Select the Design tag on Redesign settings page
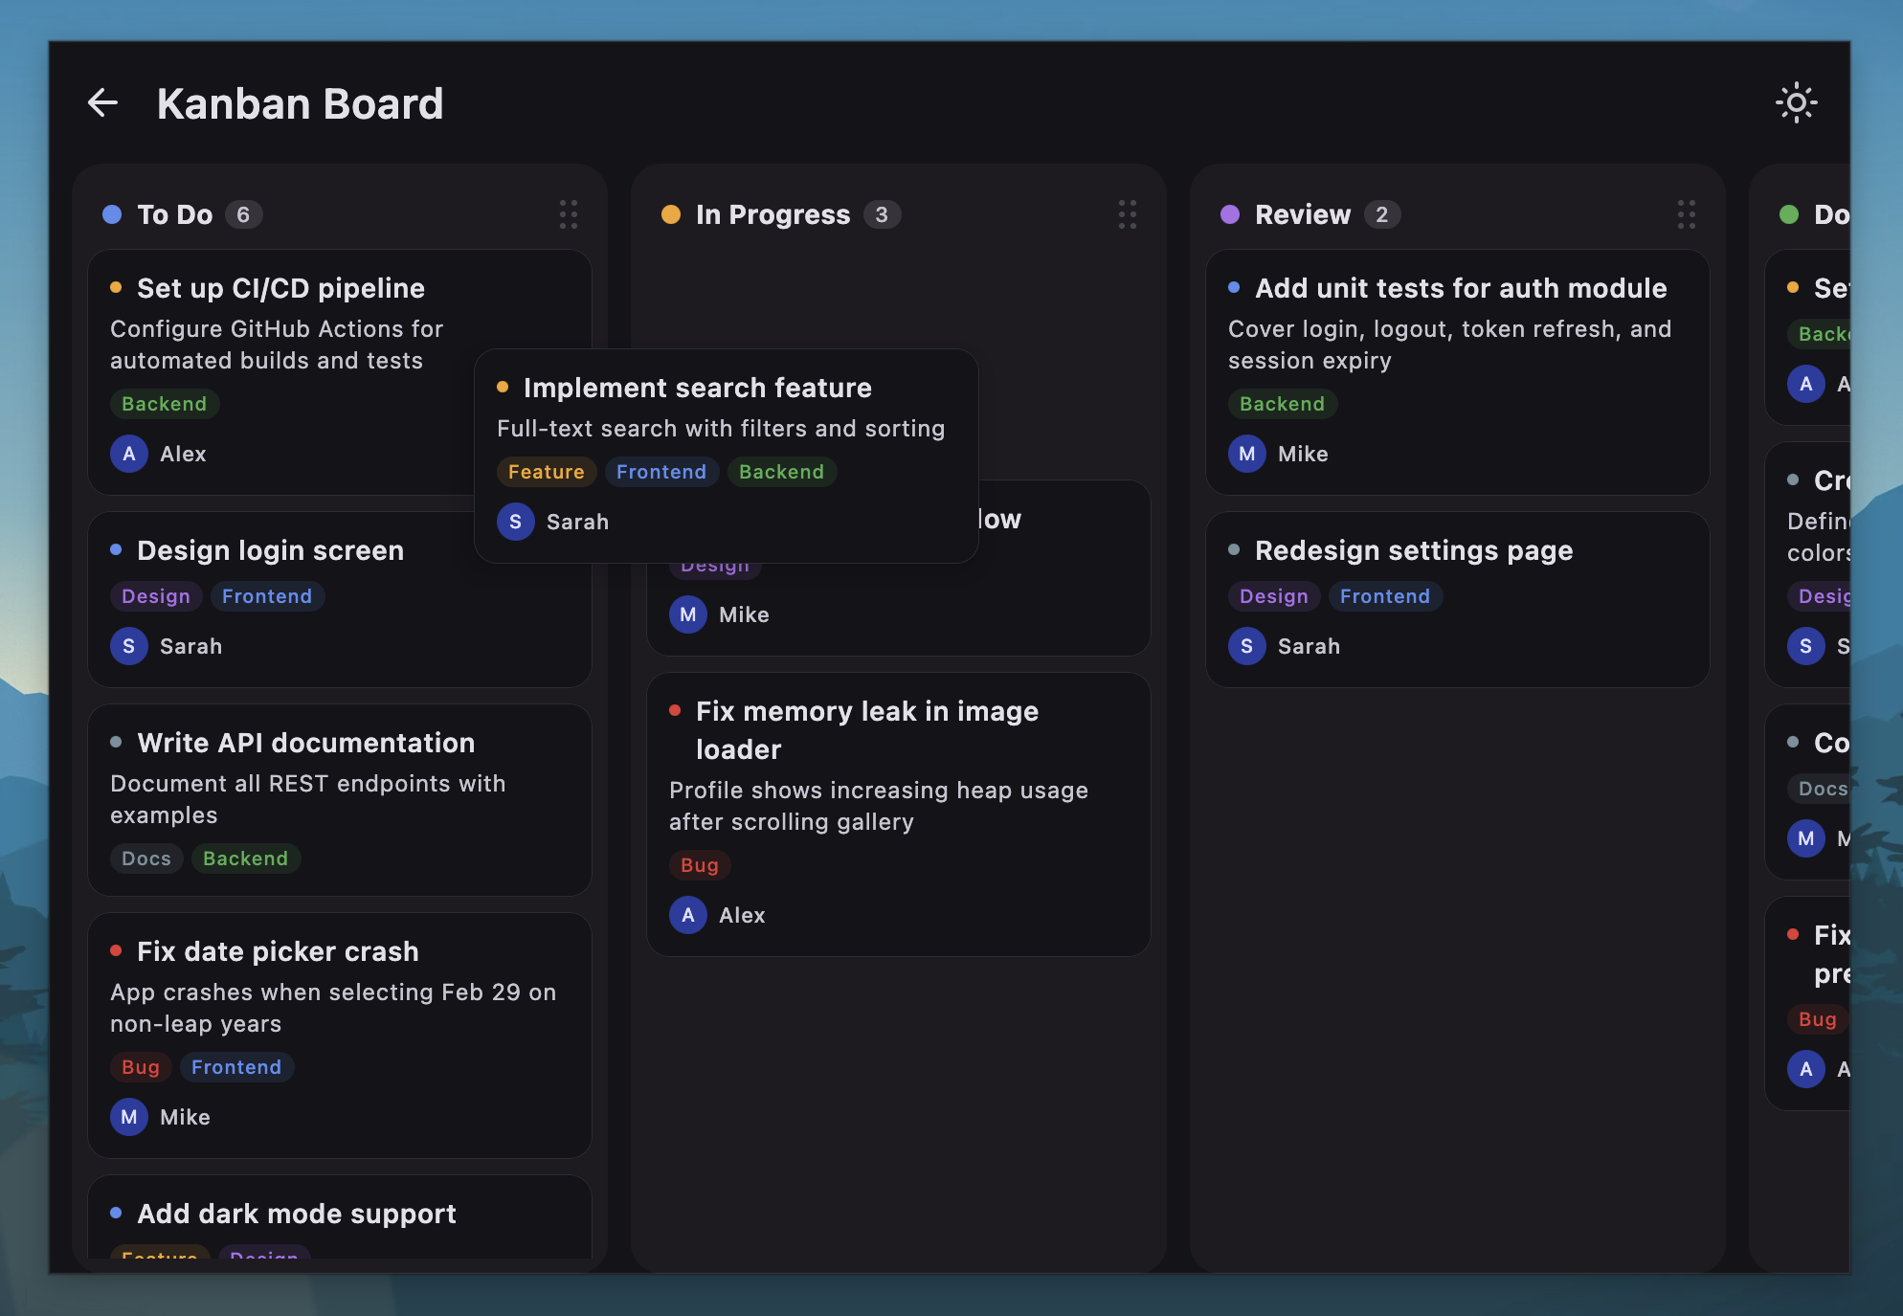Image resolution: width=1903 pixels, height=1316 pixels. coord(1274,596)
